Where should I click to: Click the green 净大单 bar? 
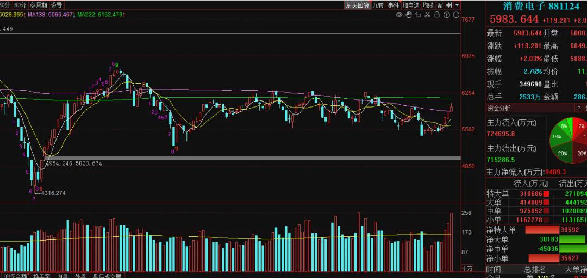tap(572, 239)
